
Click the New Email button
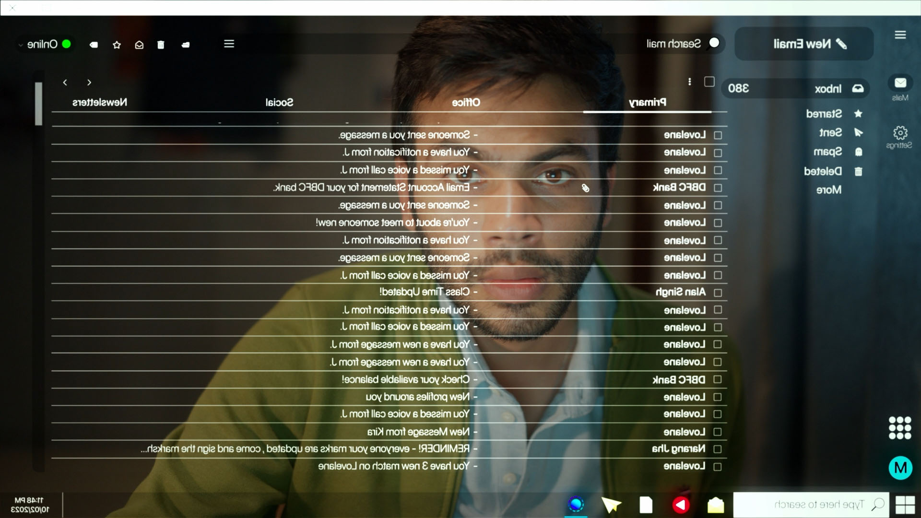coord(804,44)
